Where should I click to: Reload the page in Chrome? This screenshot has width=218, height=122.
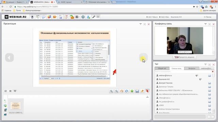coord(11,7)
